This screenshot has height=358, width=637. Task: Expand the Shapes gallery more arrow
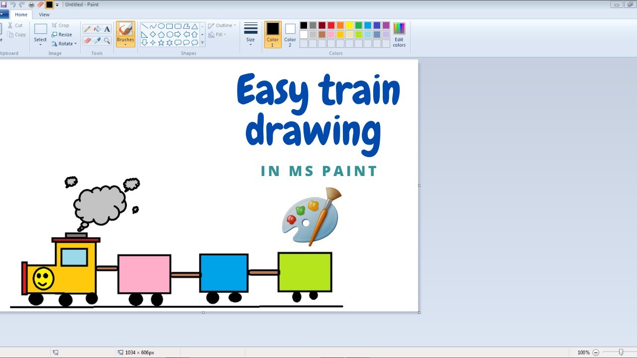point(202,43)
